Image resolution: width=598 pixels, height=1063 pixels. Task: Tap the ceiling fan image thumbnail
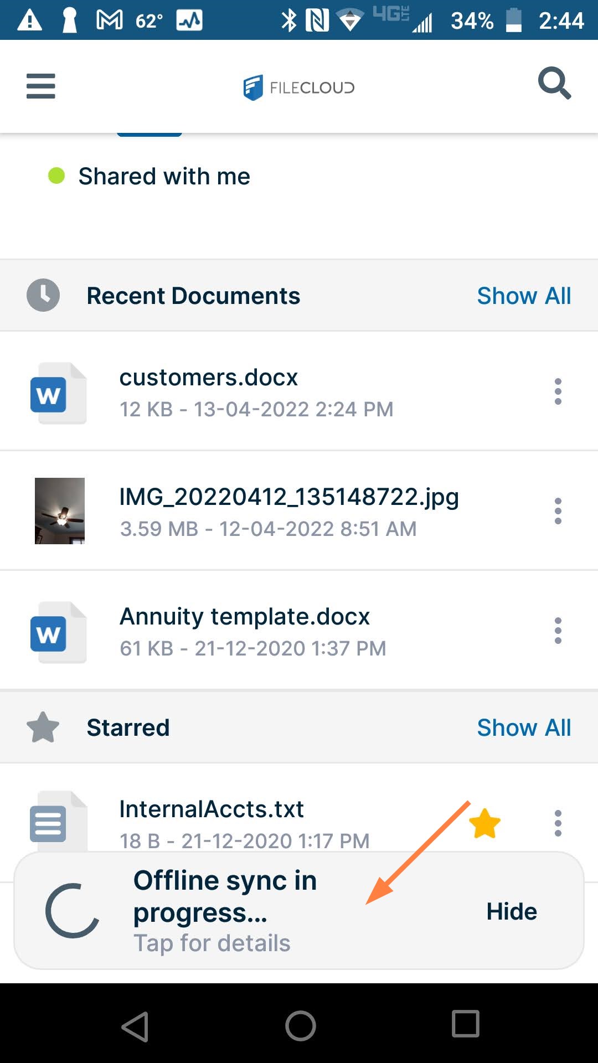(x=60, y=511)
